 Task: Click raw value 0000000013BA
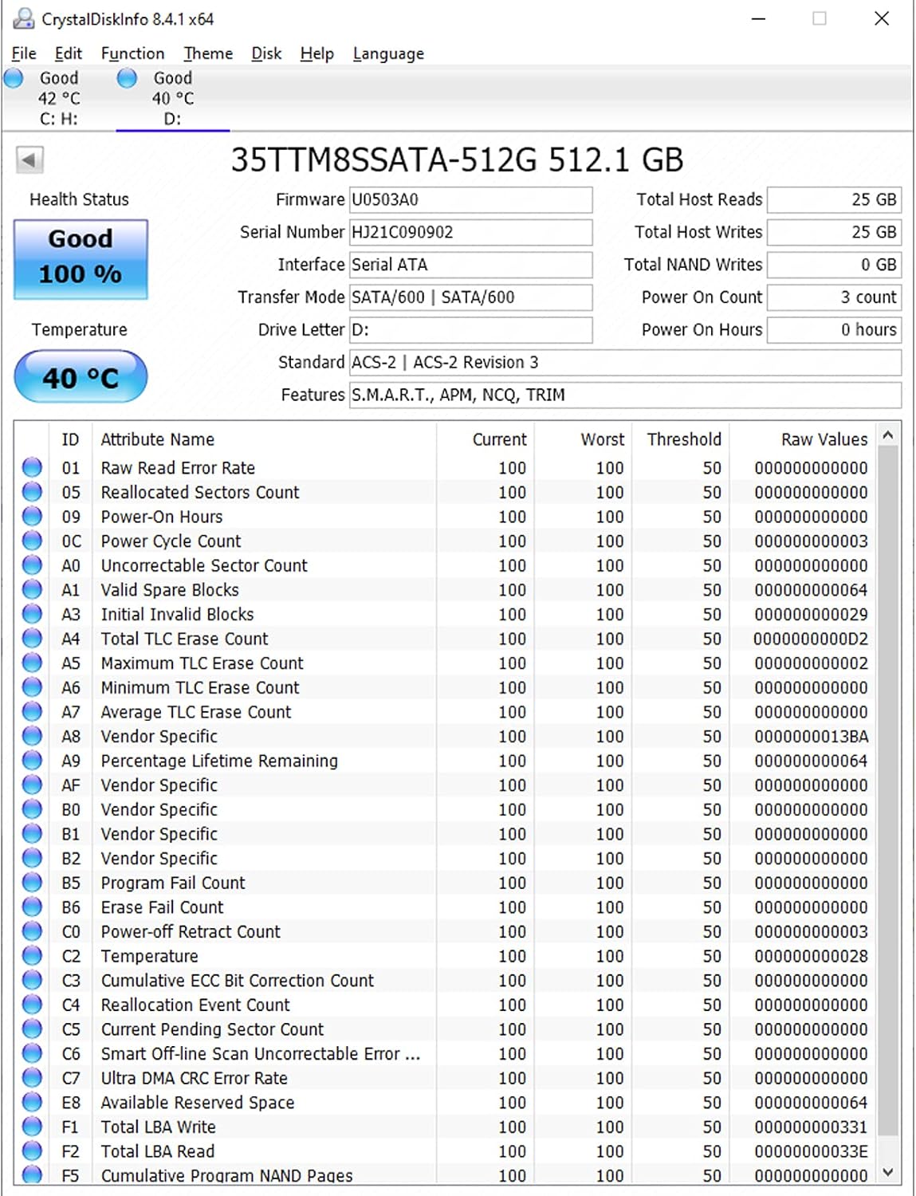tap(811, 736)
